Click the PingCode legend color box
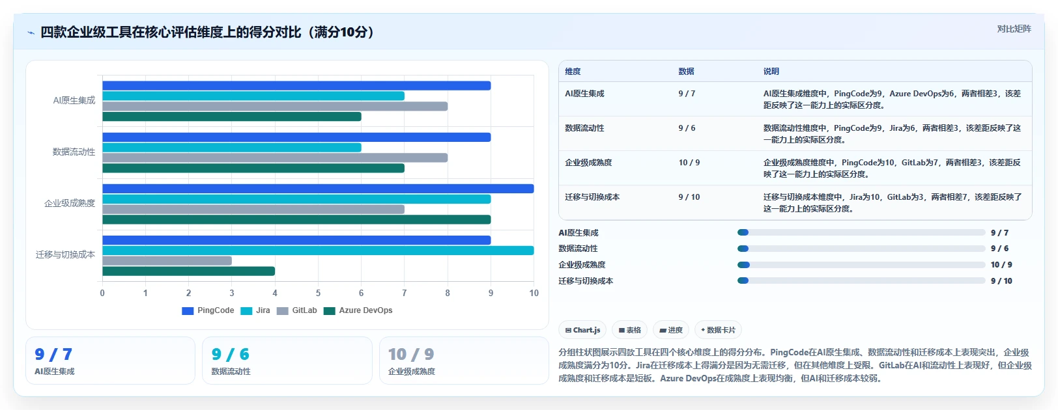The height and width of the screenshot is (410, 1058). (188, 311)
